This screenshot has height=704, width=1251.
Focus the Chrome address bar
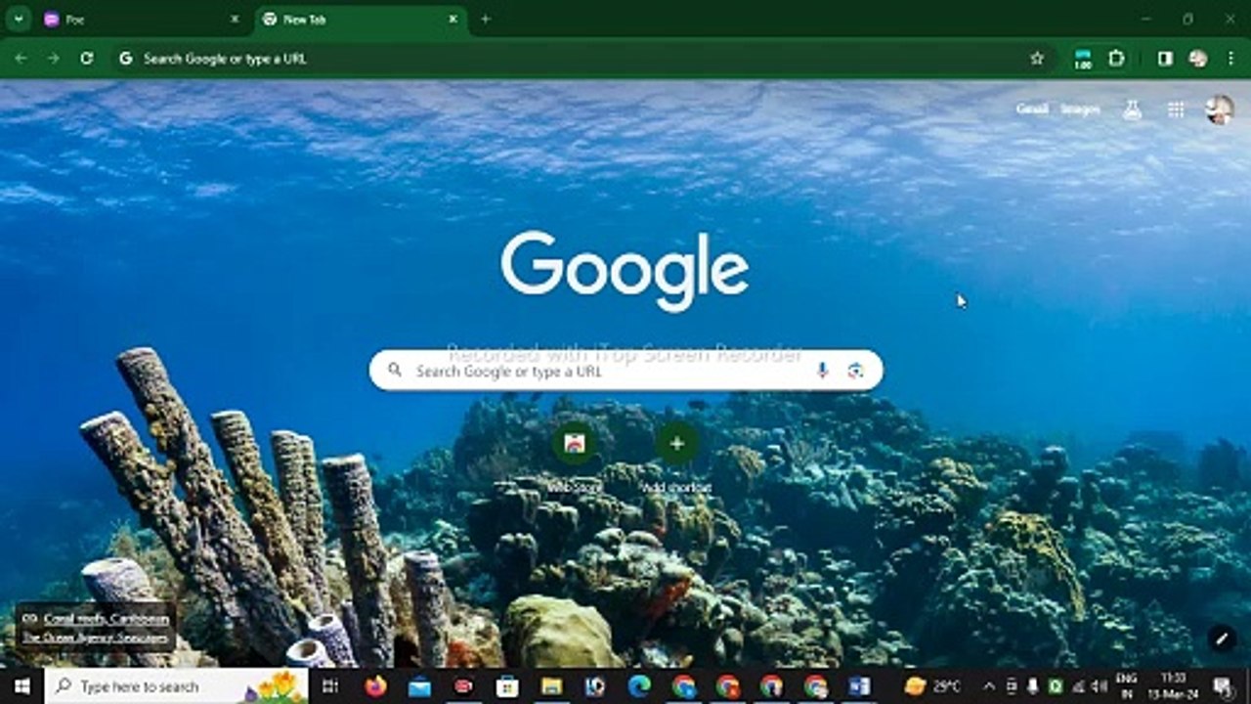[582, 59]
